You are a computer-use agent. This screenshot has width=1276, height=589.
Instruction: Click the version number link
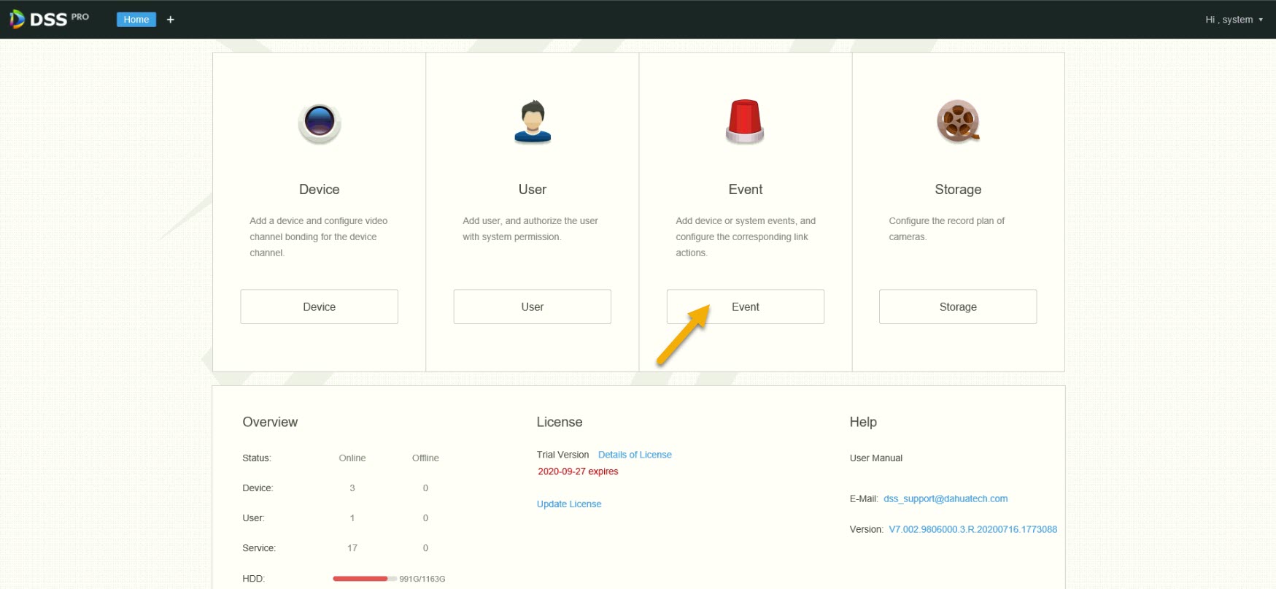tap(973, 530)
